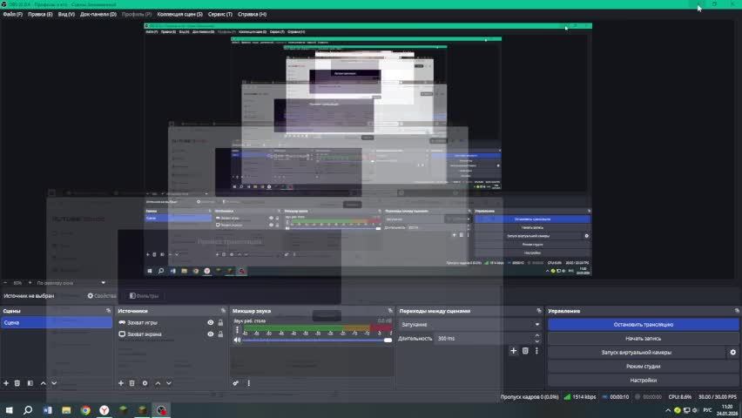
Task: Click Режим студии button
Action: click(x=643, y=366)
